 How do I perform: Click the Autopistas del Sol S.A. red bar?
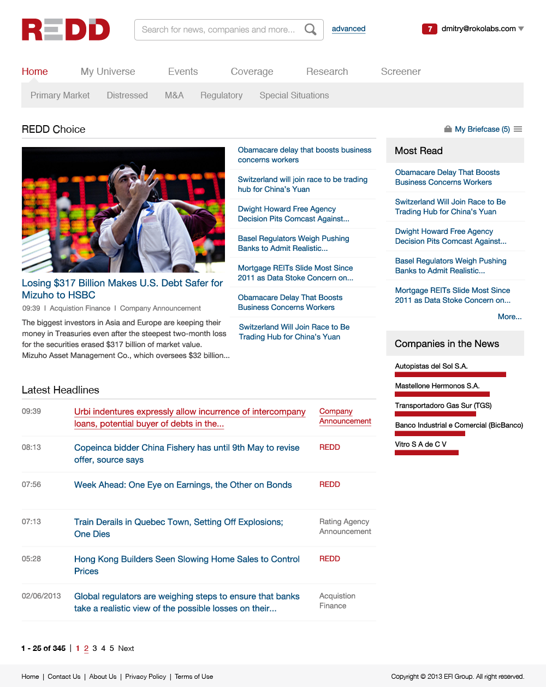pos(450,374)
